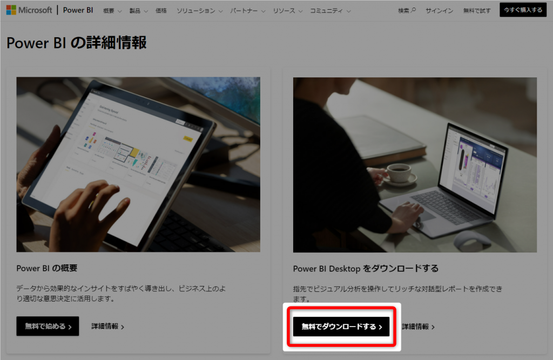
Task: Click the 無料で試す link
Action: (477, 11)
